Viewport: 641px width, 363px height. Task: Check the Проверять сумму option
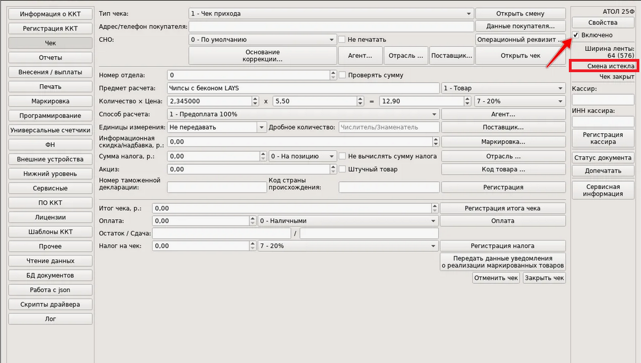[x=342, y=75]
